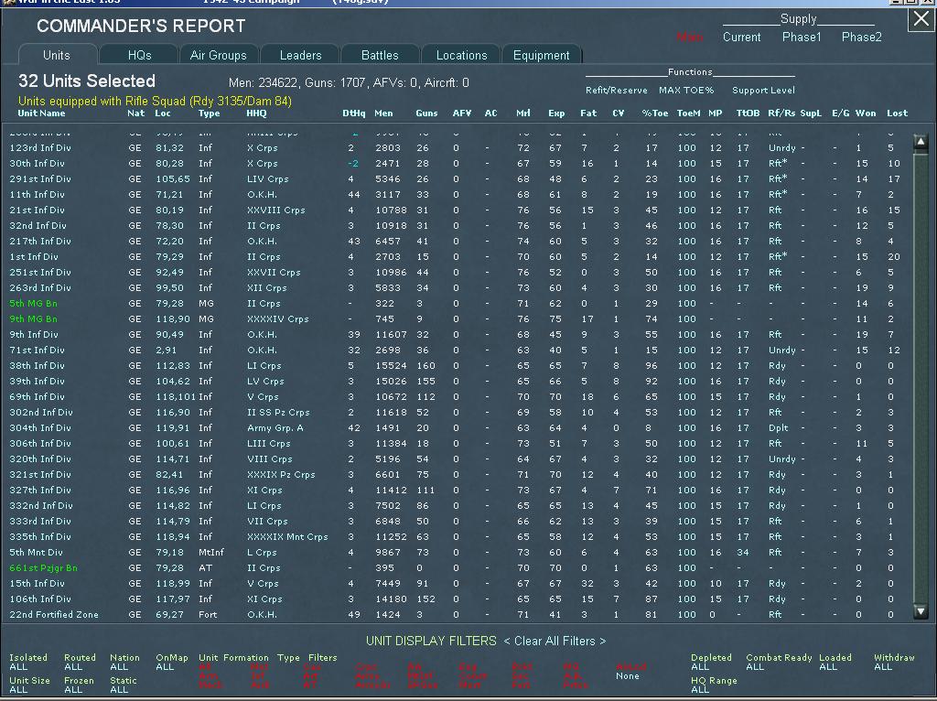Open the HQs tab
937x701 pixels.
[139, 55]
